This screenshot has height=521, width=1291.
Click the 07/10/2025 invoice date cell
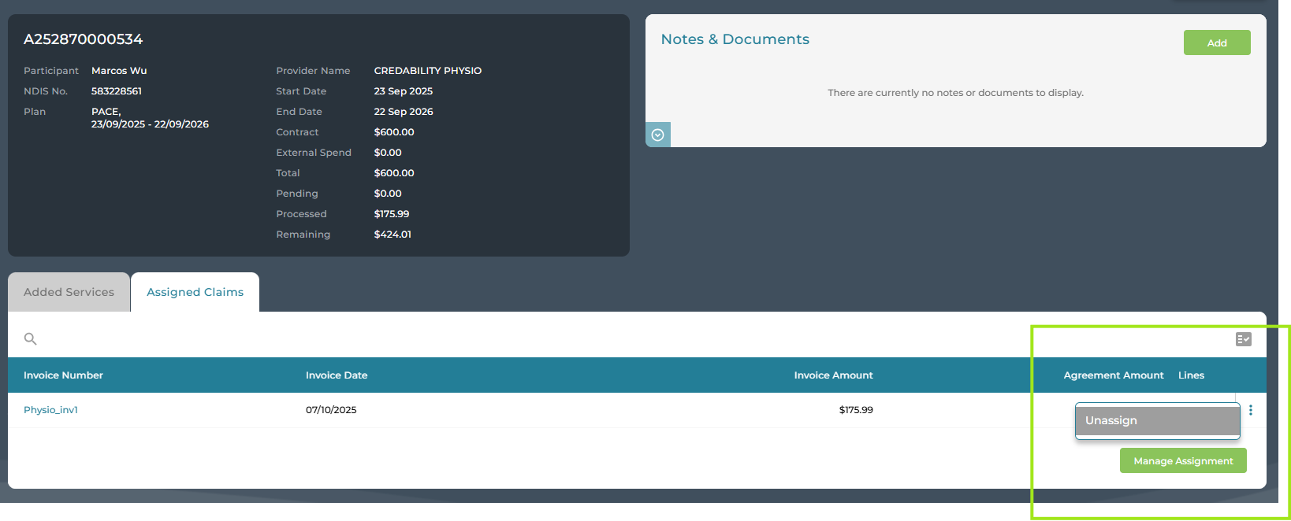331,410
